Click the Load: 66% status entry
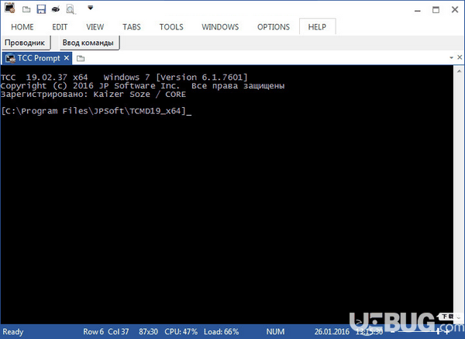465x339 pixels. click(x=221, y=331)
